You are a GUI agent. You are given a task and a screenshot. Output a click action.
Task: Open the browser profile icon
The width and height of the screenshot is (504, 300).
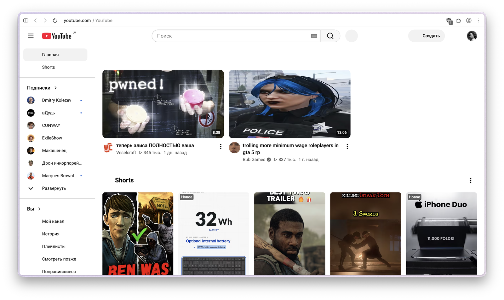pos(469,21)
